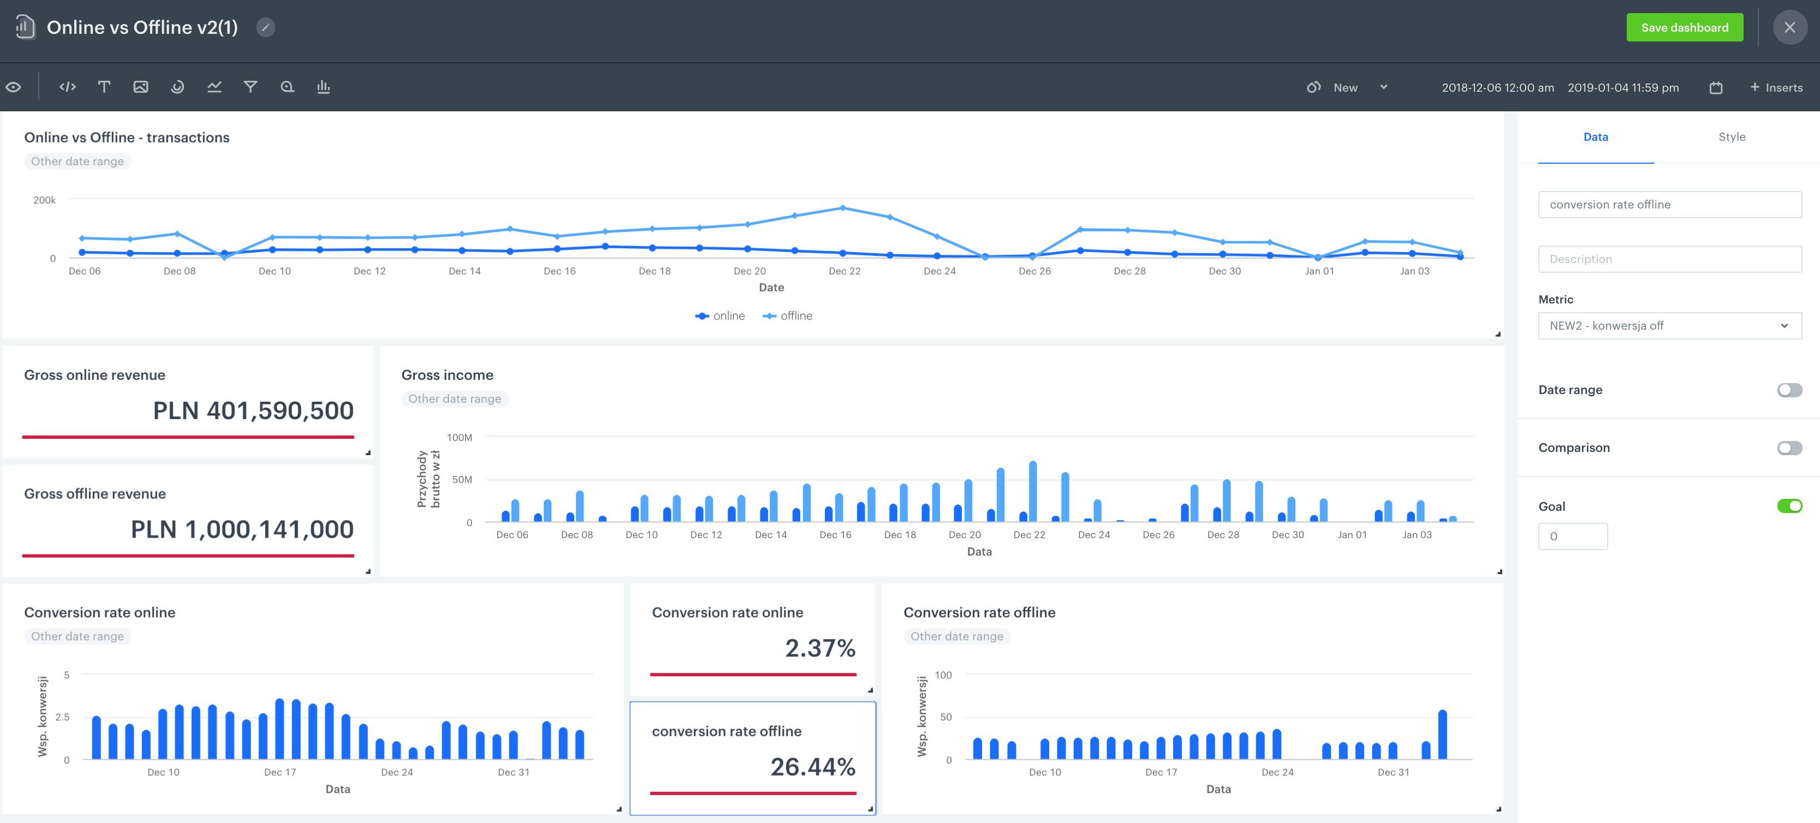Open the filter funnel tool
Viewport: 1820px width, 823px height.
[251, 87]
